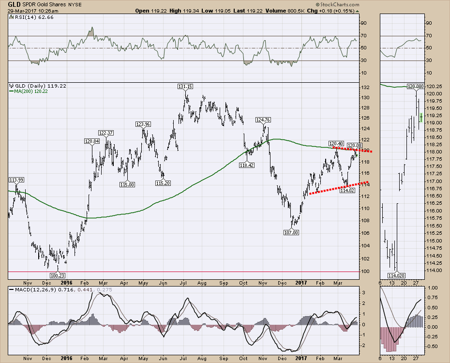Click the RSI indicator icon beside RSI(14)
Viewport: 450px width, 363px height.
pyautogui.click(x=11, y=17)
